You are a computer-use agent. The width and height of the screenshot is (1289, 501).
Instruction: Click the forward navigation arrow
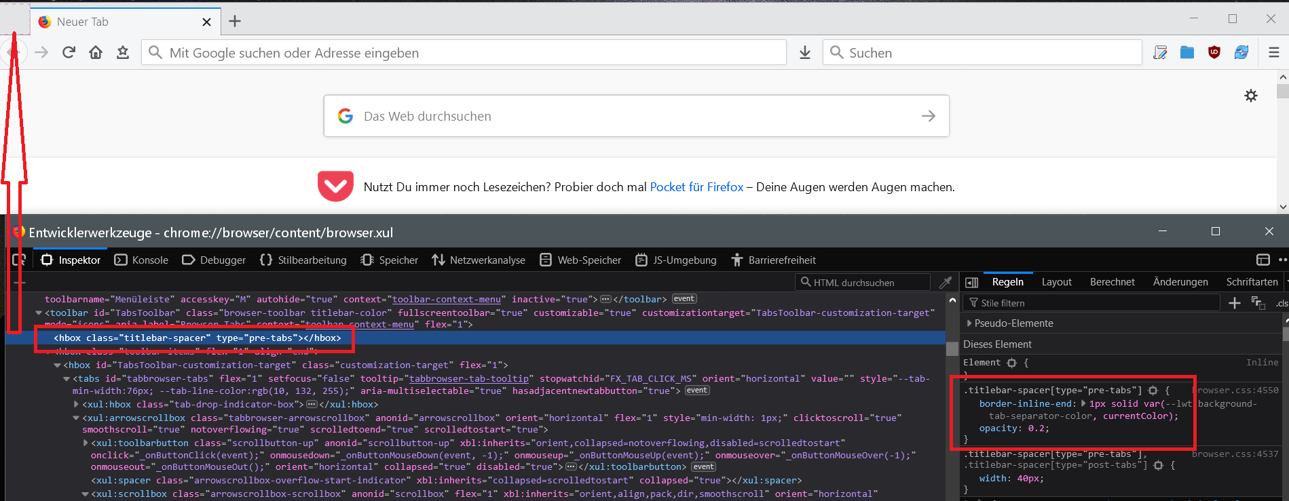point(41,52)
